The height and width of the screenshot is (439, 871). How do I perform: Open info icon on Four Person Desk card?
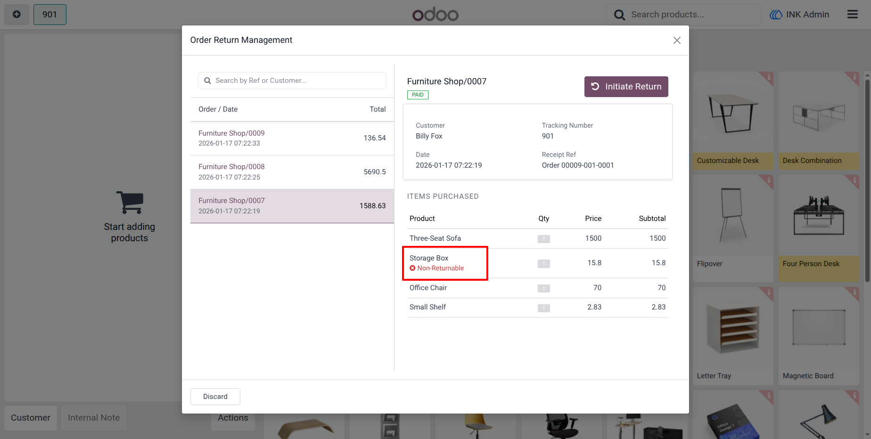pyautogui.click(x=854, y=180)
